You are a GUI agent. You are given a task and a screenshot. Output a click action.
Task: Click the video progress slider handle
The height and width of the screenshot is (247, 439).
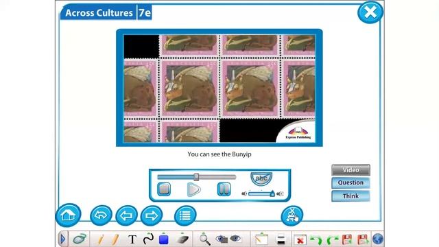pos(196,177)
